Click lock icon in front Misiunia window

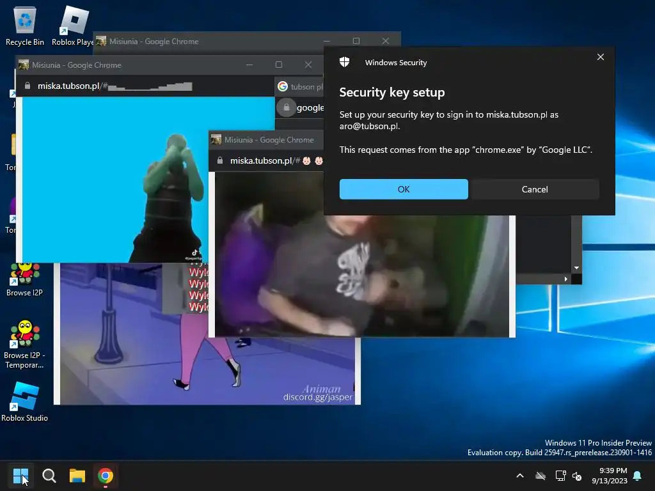[220, 160]
